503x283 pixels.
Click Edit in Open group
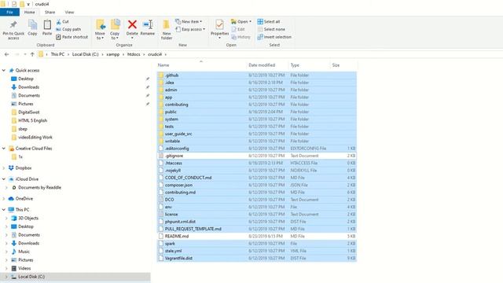(238, 29)
